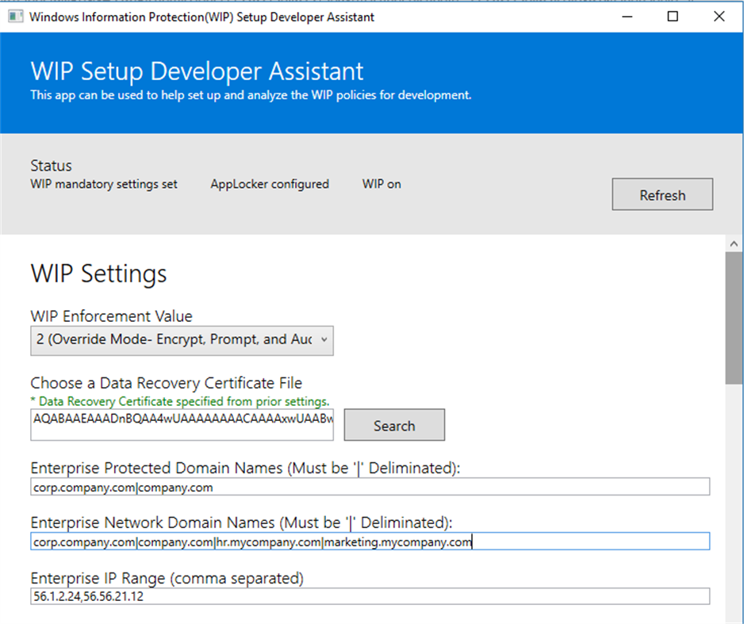This screenshot has height=624, width=744.
Task: Click the window title bar text
Action: click(x=201, y=16)
